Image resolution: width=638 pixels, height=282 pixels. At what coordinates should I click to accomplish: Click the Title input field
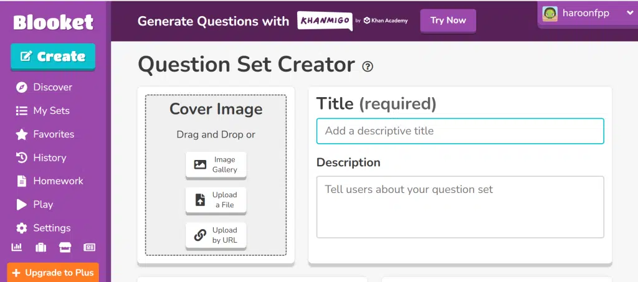460,131
